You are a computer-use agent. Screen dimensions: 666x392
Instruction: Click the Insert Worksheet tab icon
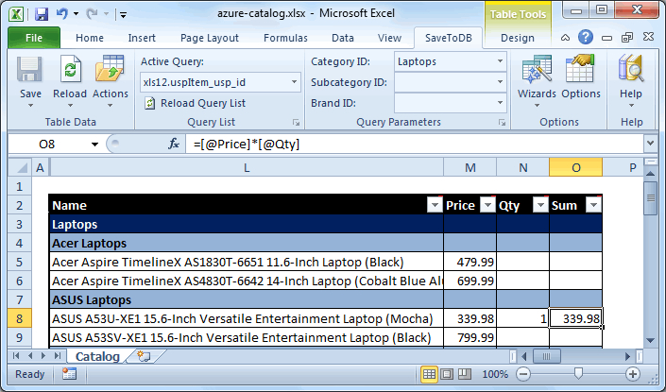tap(144, 356)
